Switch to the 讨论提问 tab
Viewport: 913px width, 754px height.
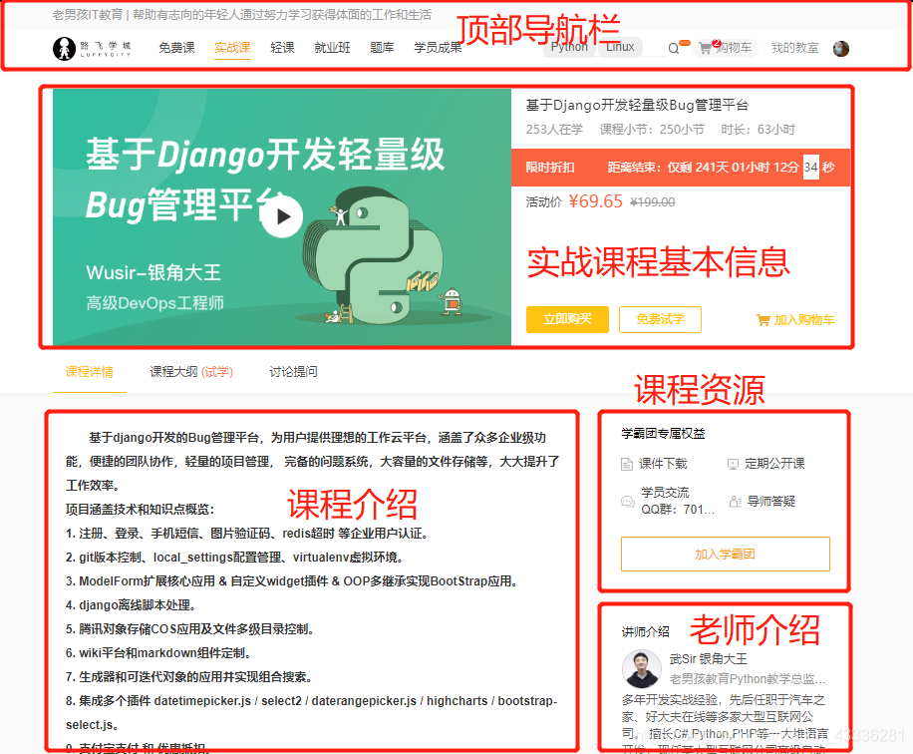[x=293, y=372]
